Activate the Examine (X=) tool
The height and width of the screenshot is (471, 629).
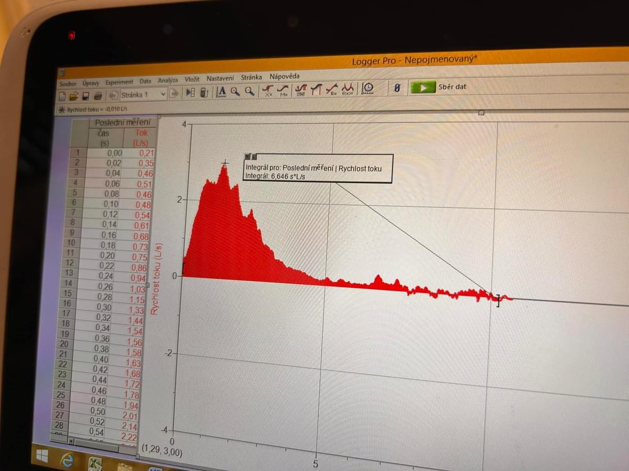[268, 91]
